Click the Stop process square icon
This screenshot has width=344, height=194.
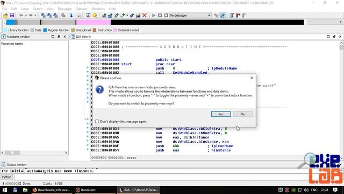click(x=166, y=16)
